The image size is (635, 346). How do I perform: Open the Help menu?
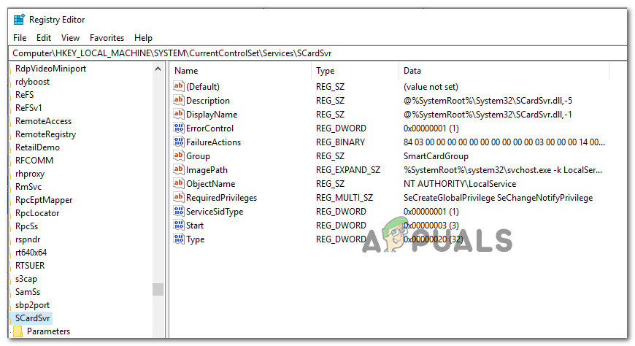point(143,38)
